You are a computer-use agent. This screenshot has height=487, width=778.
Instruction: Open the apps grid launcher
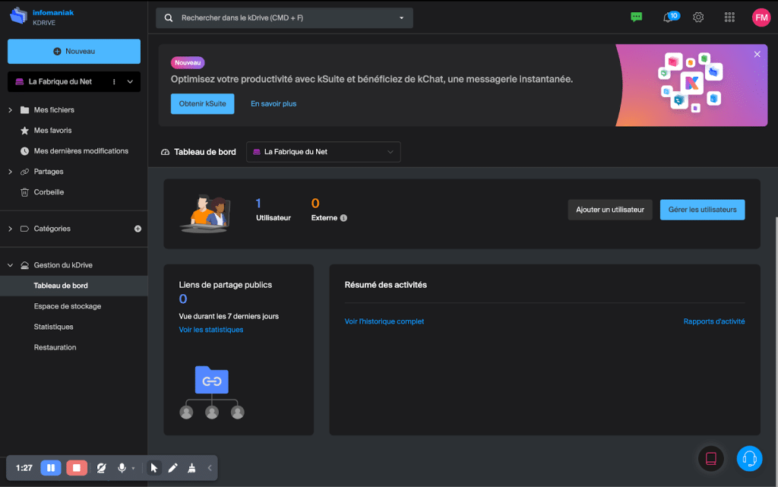(729, 17)
